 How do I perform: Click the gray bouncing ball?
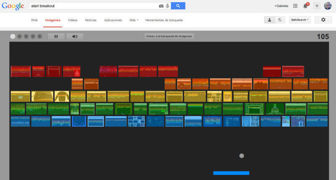click(x=241, y=156)
